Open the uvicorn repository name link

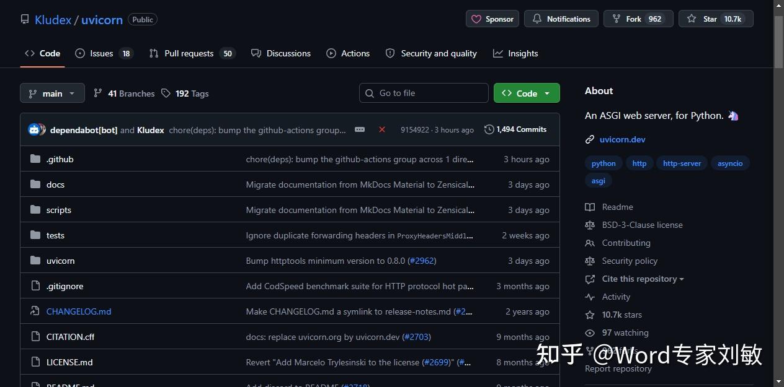[102, 20]
